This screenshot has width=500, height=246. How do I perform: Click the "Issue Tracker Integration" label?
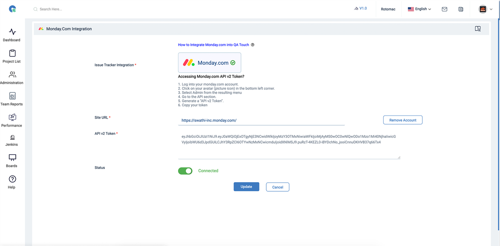coord(114,65)
